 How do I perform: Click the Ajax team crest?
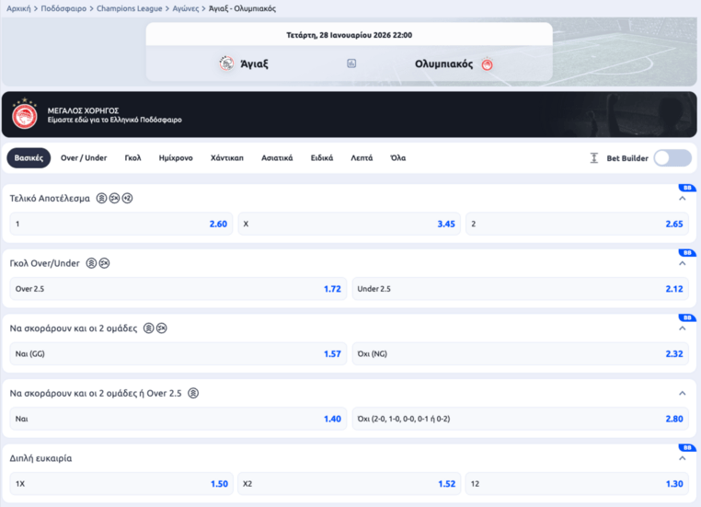point(226,63)
